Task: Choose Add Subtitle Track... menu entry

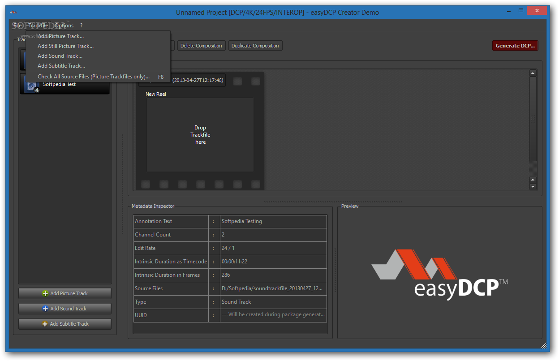Action: click(98, 66)
